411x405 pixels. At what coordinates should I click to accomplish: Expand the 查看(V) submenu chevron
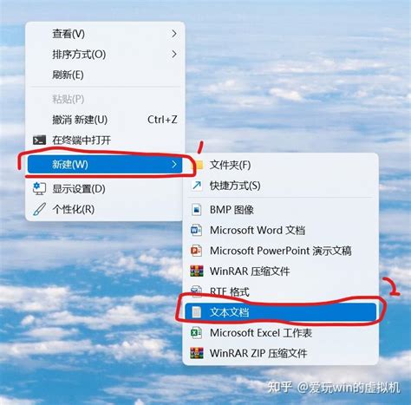pyautogui.click(x=174, y=34)
